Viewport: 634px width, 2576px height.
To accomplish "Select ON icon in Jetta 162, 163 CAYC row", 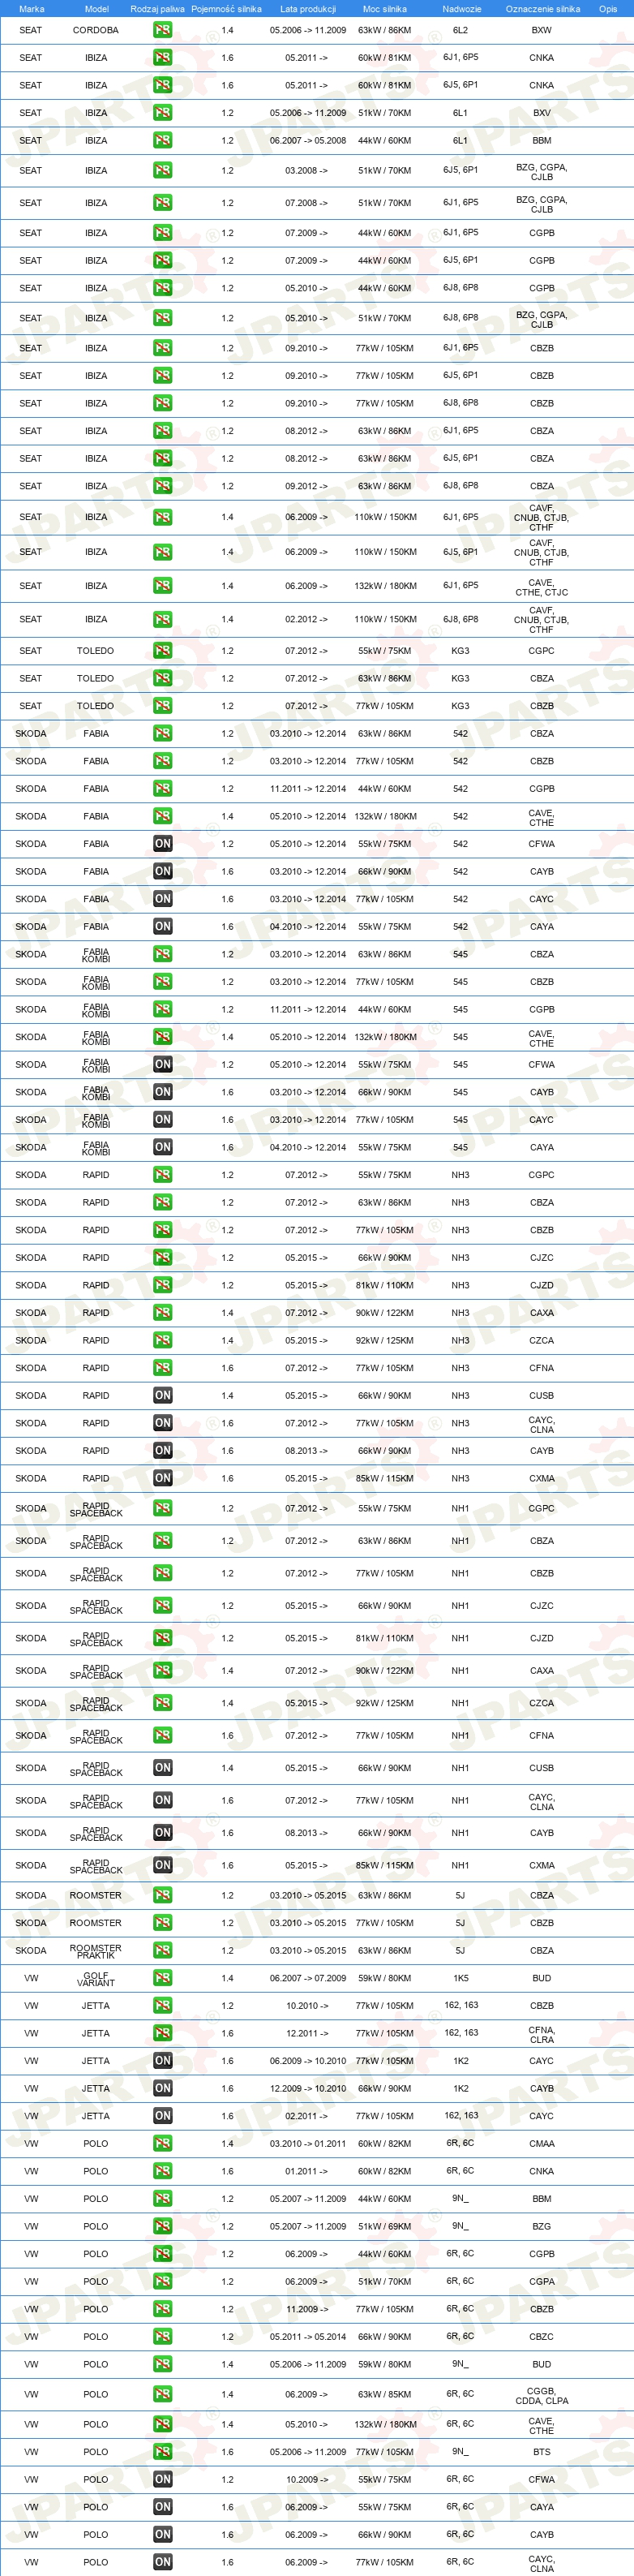I will tap(162, 2116).
